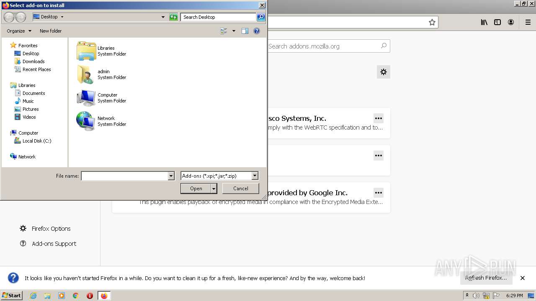Open Firefox account icon

(511, 23)
